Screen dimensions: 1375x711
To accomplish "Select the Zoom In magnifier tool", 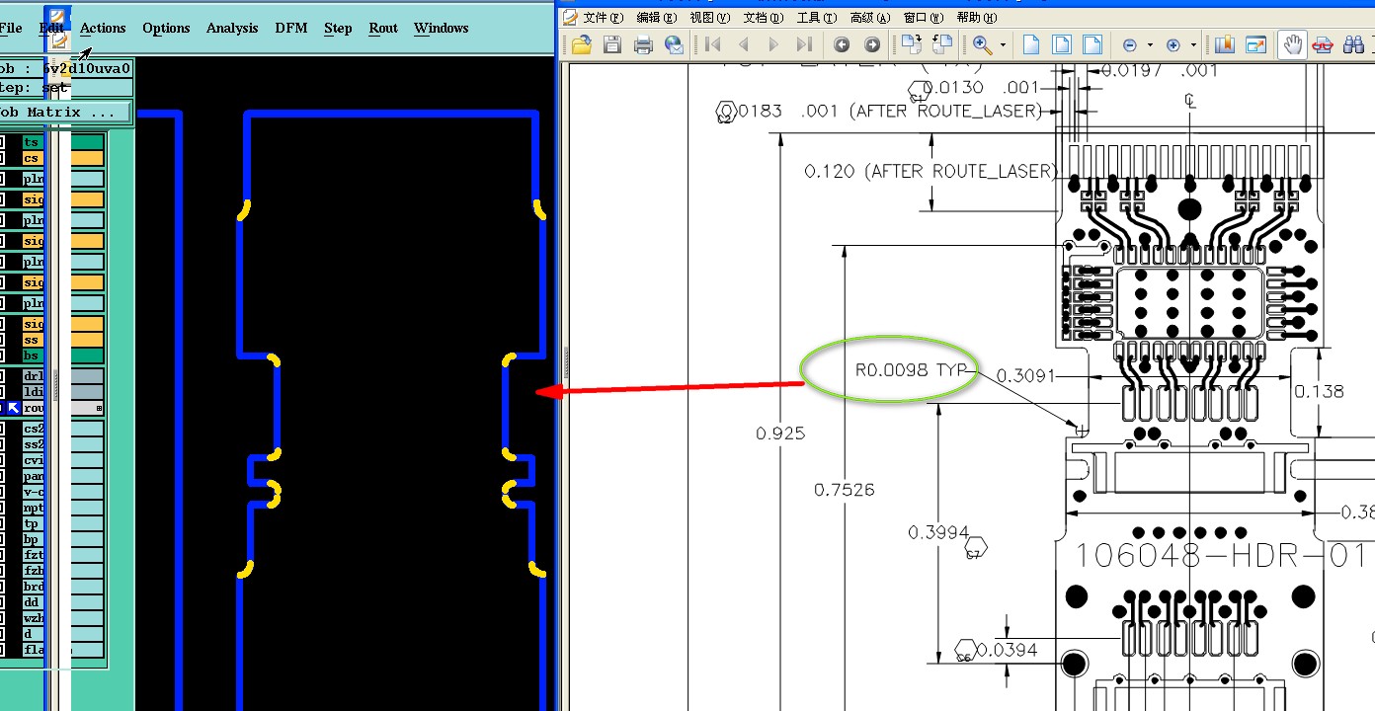I will tap(982, 44).
